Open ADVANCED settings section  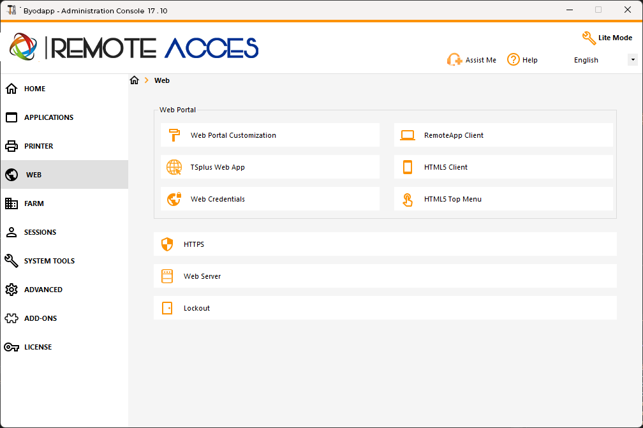tap(64, 290)
